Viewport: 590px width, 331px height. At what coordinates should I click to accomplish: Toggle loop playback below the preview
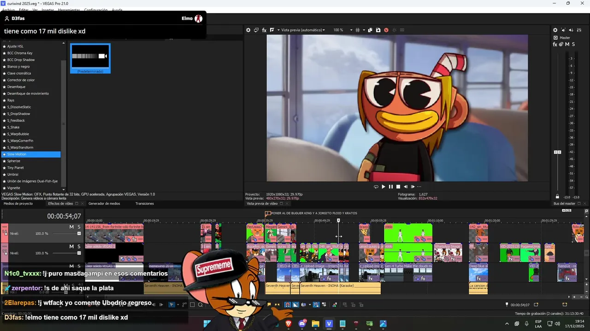(x=376, y=187)
